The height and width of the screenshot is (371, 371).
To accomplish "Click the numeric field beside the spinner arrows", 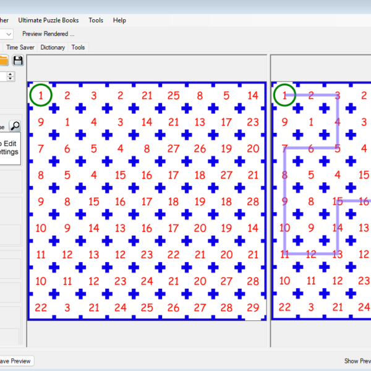I will [3, 77].
